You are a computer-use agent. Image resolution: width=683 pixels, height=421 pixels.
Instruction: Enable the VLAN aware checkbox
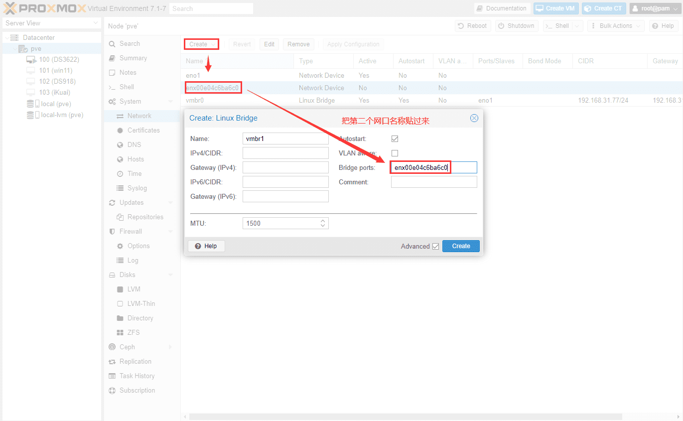pos(395,153)
